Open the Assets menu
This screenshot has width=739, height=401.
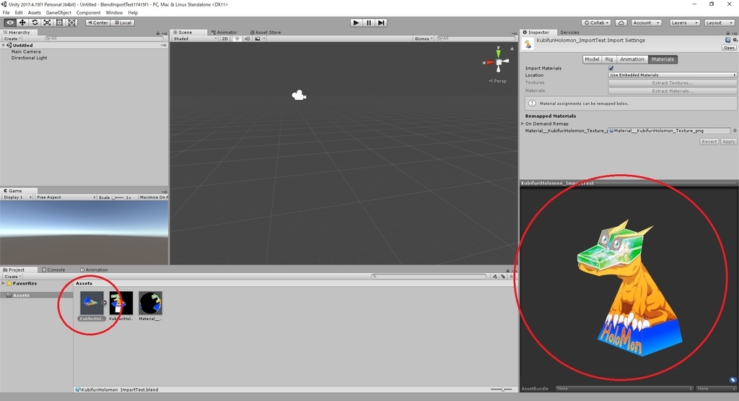35,13
